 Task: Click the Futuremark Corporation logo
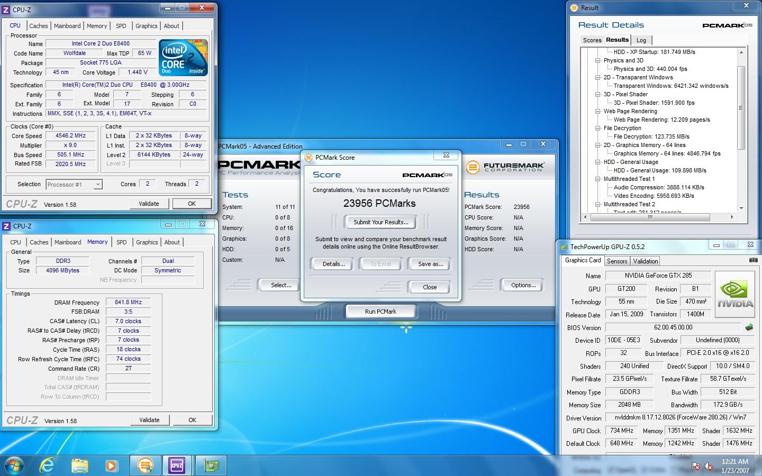click(506, 167)
